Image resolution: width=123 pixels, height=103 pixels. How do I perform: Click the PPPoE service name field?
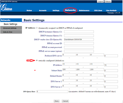pos(79,51)
